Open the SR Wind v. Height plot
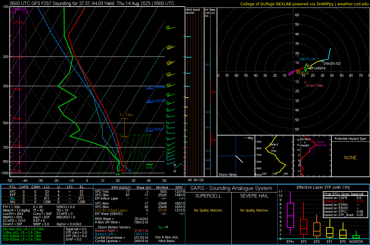 (x=312, y=156)
